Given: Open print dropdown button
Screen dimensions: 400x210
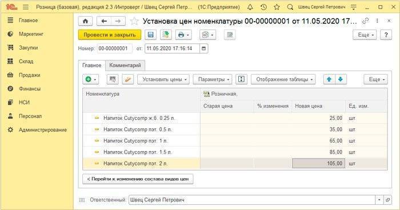Looking at the screenshot, I should click(183, 35).
